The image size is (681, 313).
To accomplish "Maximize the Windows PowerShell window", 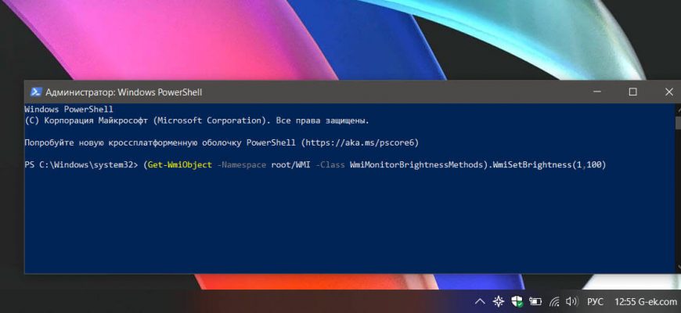I will click(632, 92).
